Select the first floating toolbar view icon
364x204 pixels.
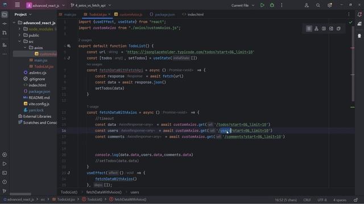pos(309,29)
